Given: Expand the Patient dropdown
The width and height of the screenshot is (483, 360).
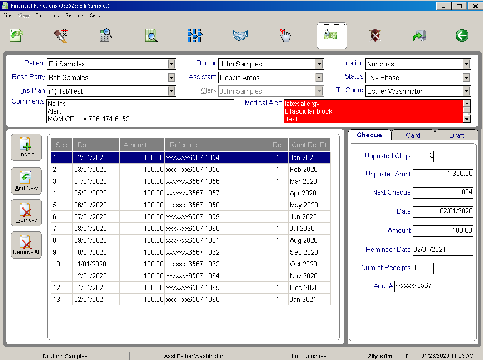Looking at the screenshot, I should click(x=172, y=64).
